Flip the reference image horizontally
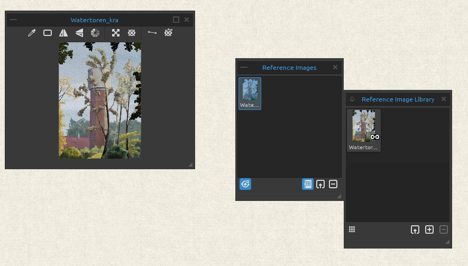The height and width of the screenshot is (266, 468). click(x=63, y=33)
